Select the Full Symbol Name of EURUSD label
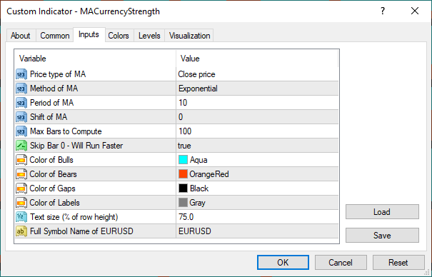Viewport: 432px width, 277px height. point(81,231)
